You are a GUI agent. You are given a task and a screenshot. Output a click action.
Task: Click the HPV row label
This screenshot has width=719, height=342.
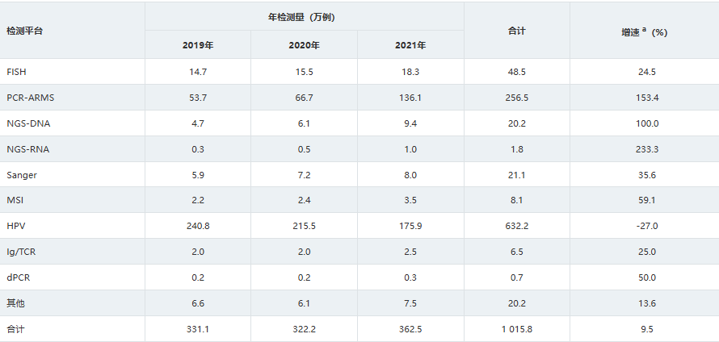(15, 226)
